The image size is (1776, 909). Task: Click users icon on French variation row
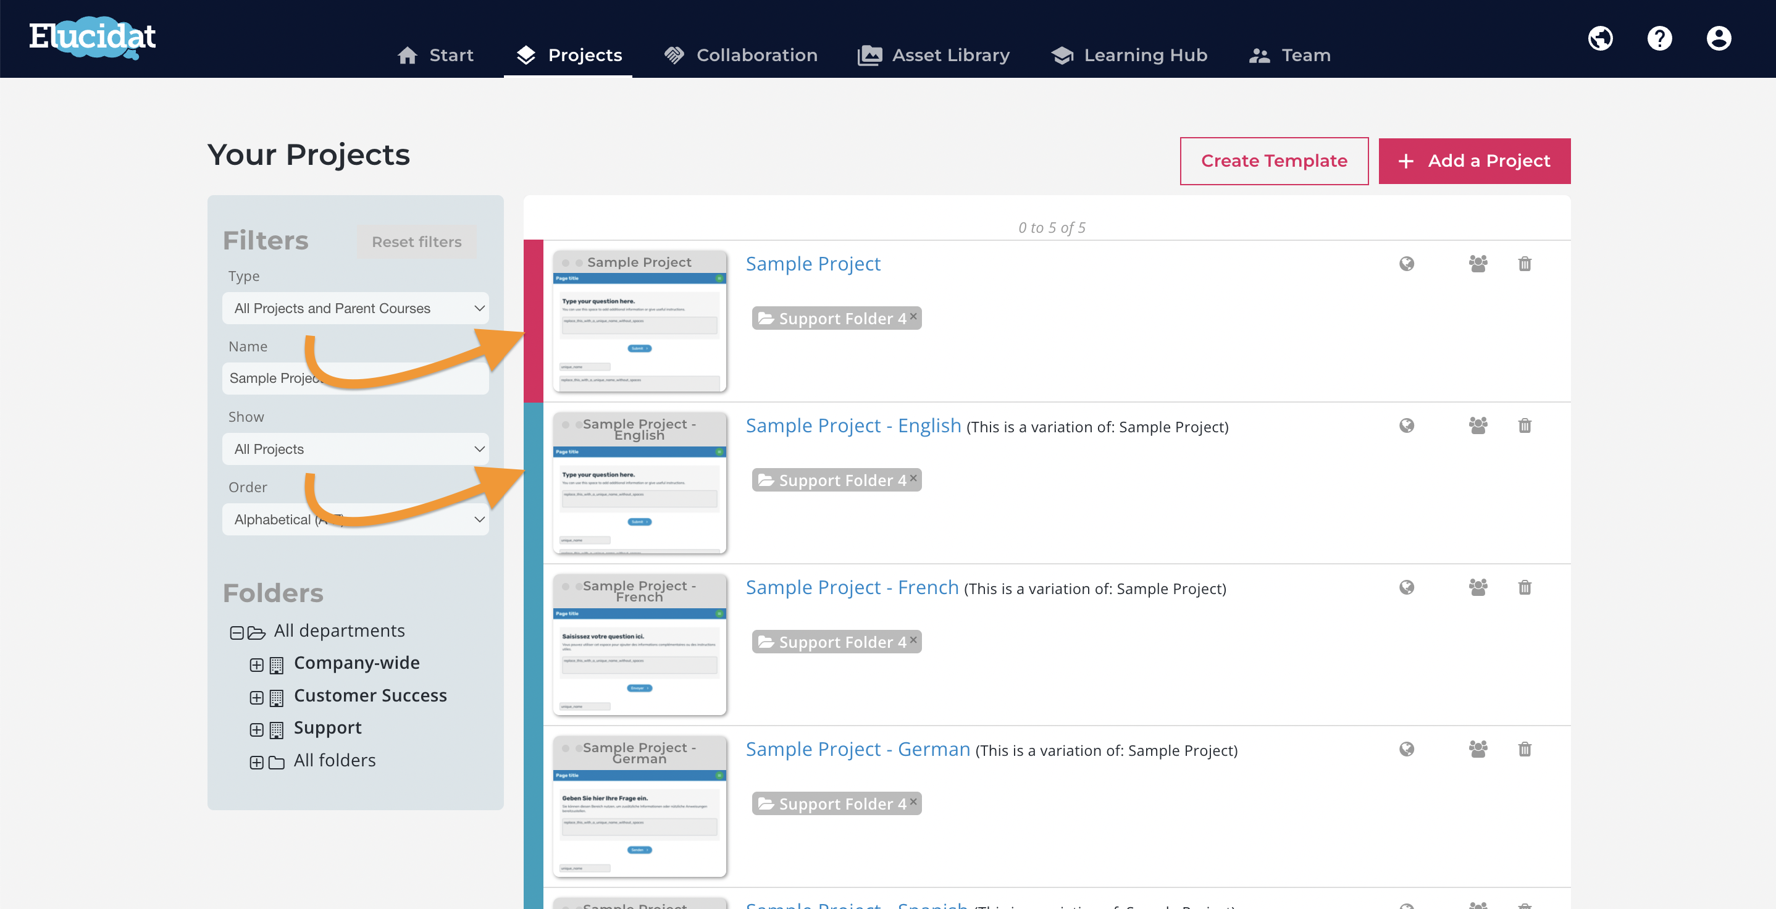click(x=1478, y=587)
